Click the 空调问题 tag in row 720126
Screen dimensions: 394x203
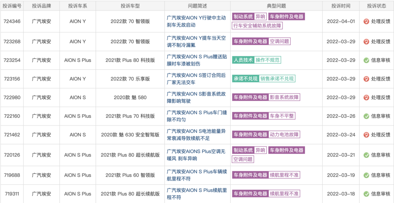tap(243, 159)
